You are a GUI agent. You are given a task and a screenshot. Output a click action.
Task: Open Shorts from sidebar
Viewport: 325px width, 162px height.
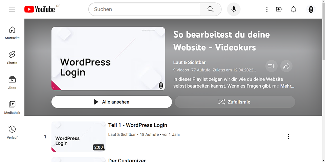[12, 58]
